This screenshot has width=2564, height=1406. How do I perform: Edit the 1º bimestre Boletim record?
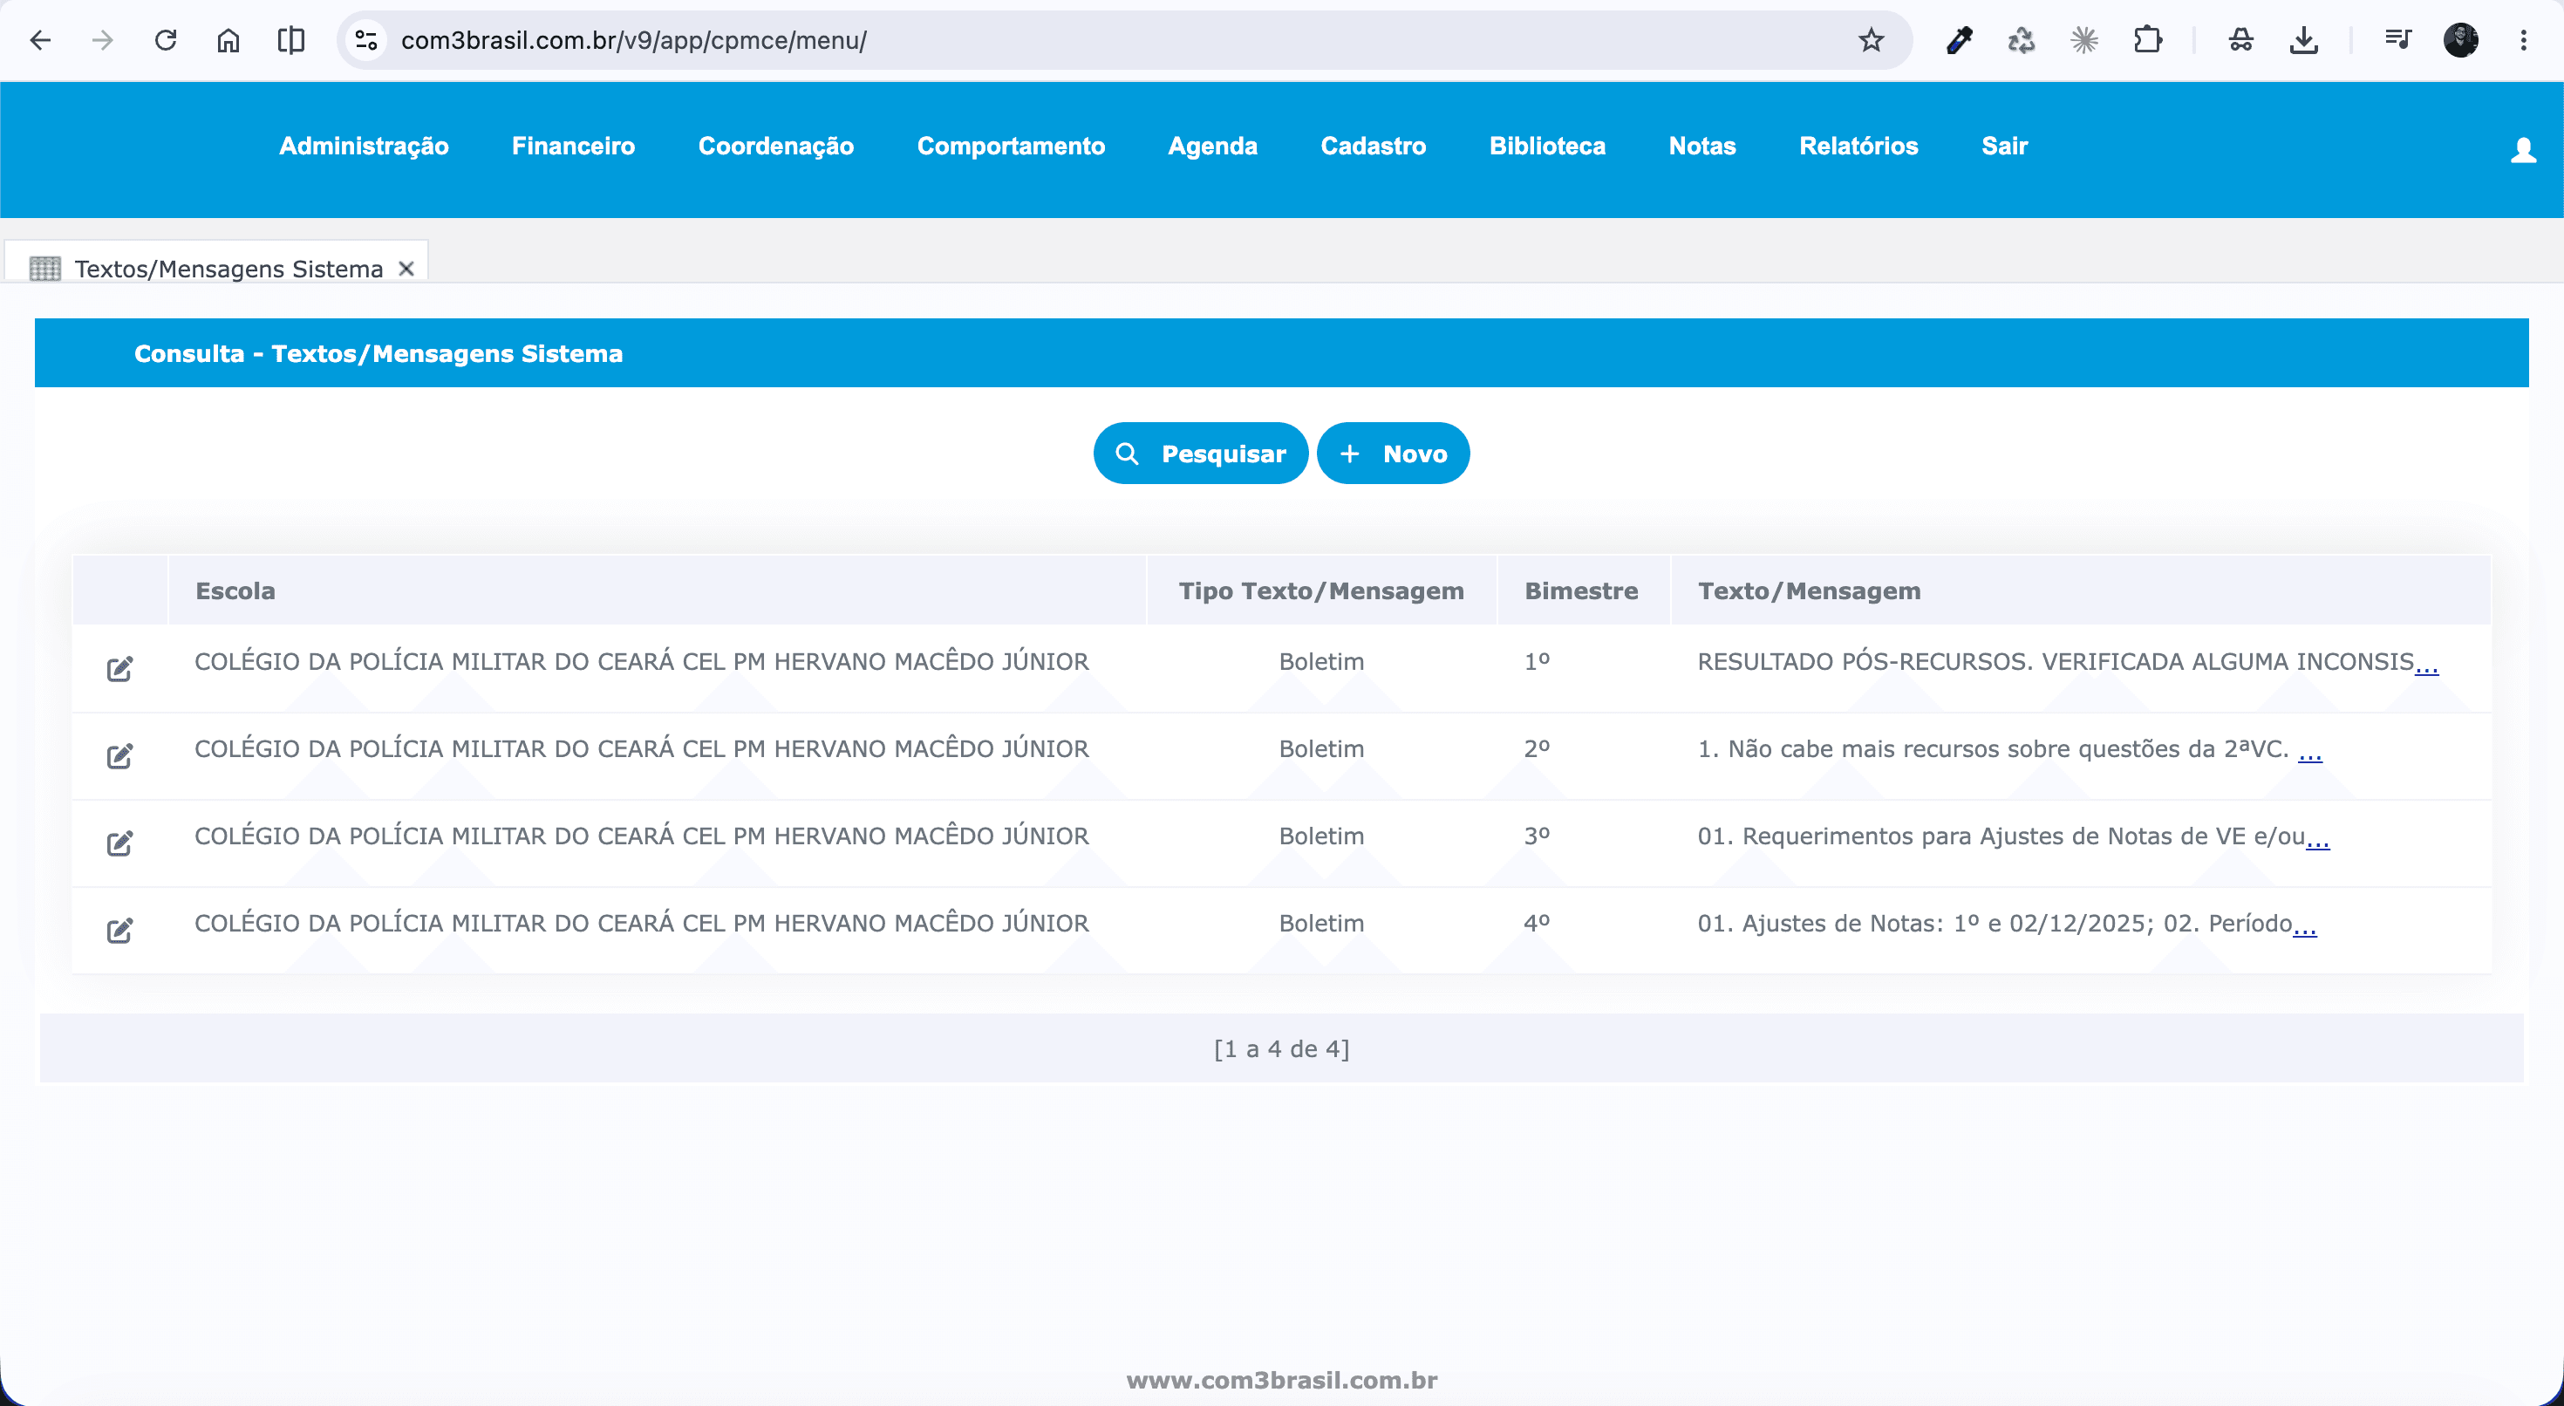click(119, 668)
